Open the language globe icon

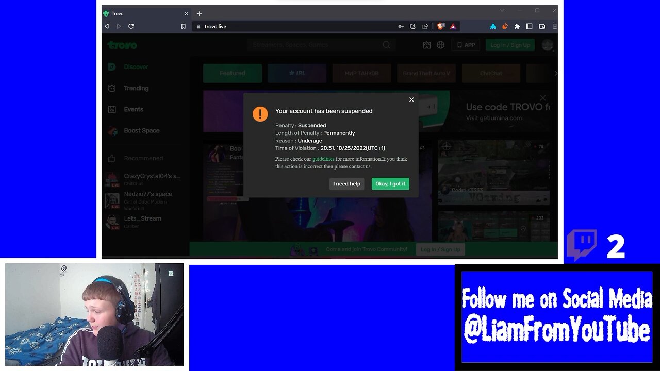440,45
